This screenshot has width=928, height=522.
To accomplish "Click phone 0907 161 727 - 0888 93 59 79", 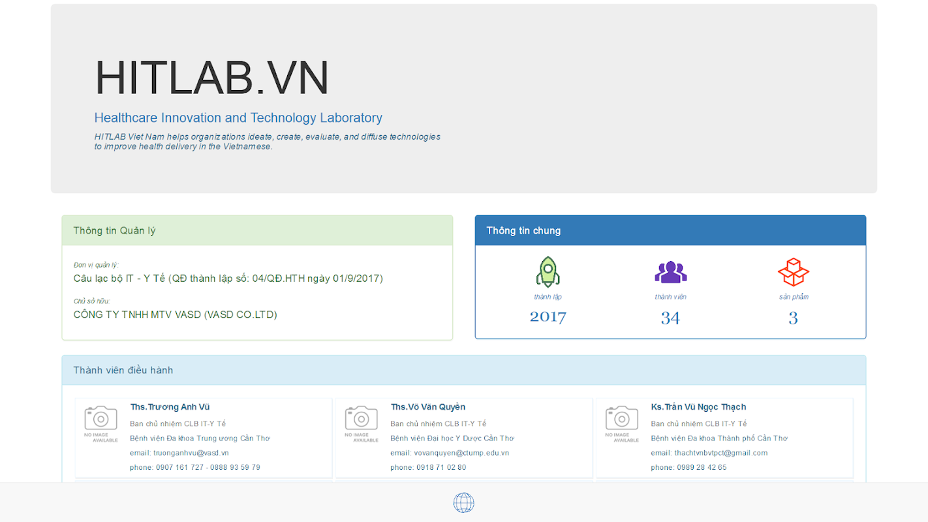I will [x=195, y=467].
